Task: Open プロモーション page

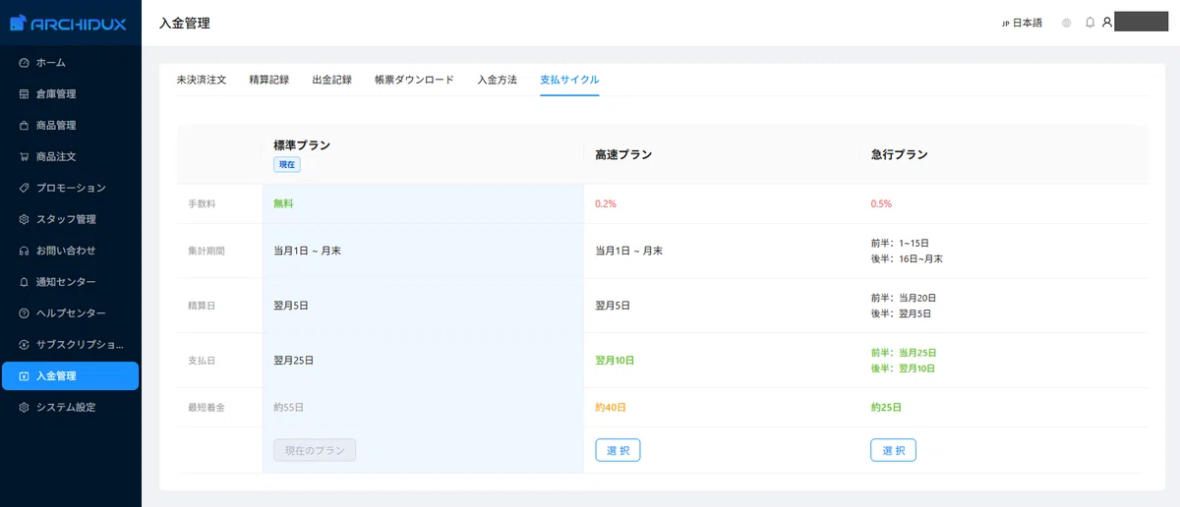Action: 71,188
